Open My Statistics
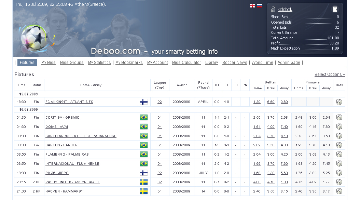 click(x=99, y=63)
